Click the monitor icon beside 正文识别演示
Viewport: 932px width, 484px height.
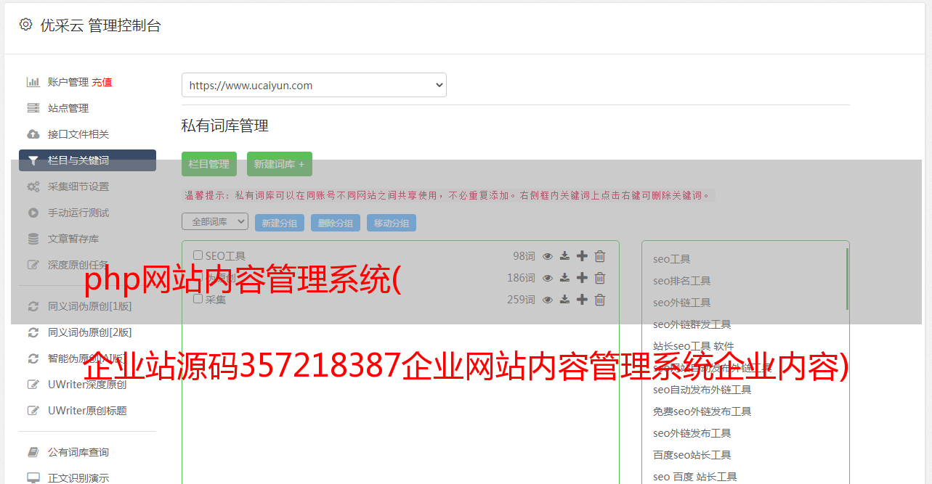(x=33, y=478)
